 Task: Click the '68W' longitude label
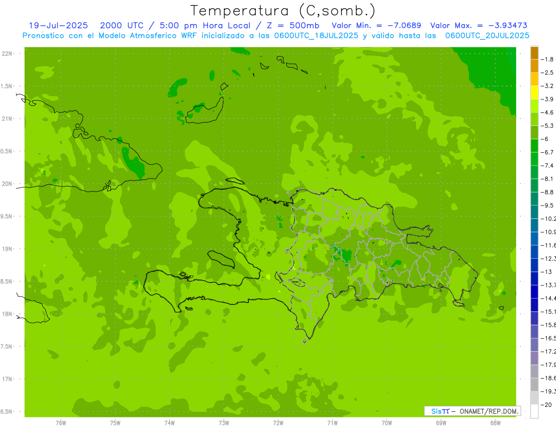(495, 423)
